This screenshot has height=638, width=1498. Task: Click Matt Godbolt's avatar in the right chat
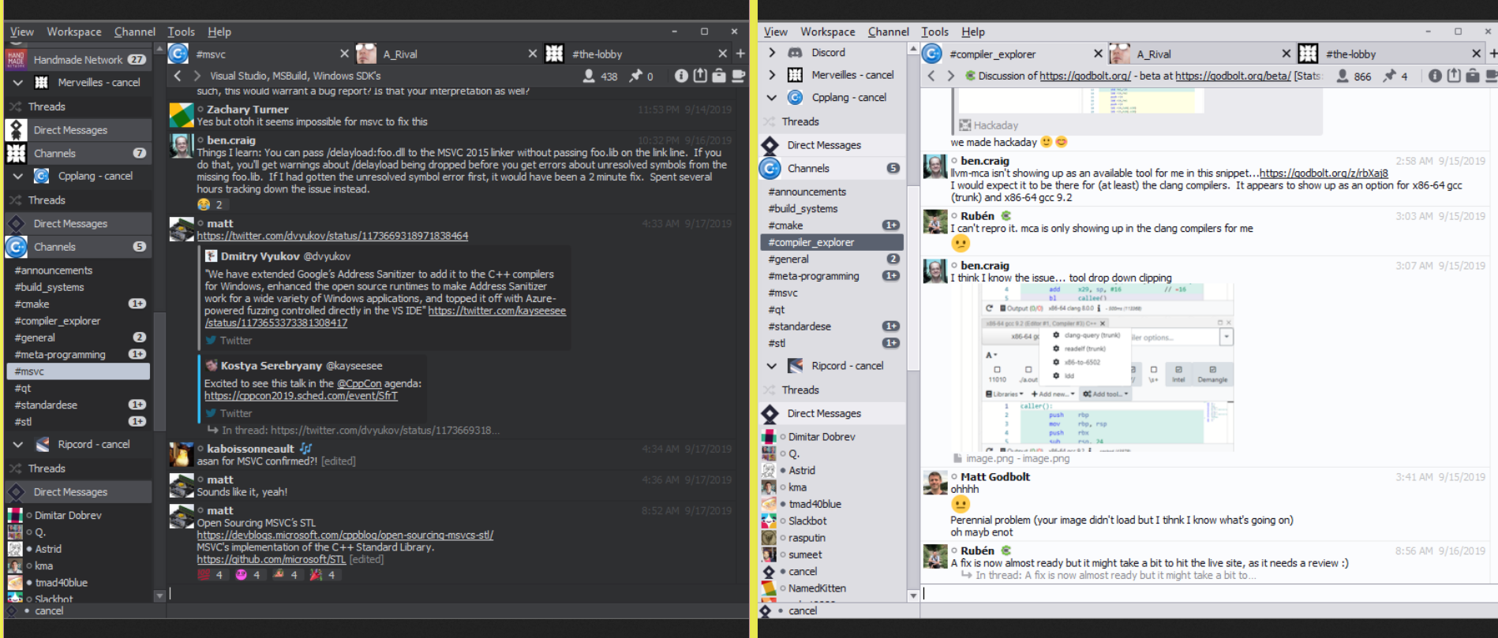point(935,483)
